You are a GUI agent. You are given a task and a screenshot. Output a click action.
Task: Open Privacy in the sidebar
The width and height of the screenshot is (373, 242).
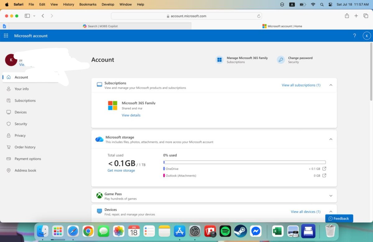20,135
